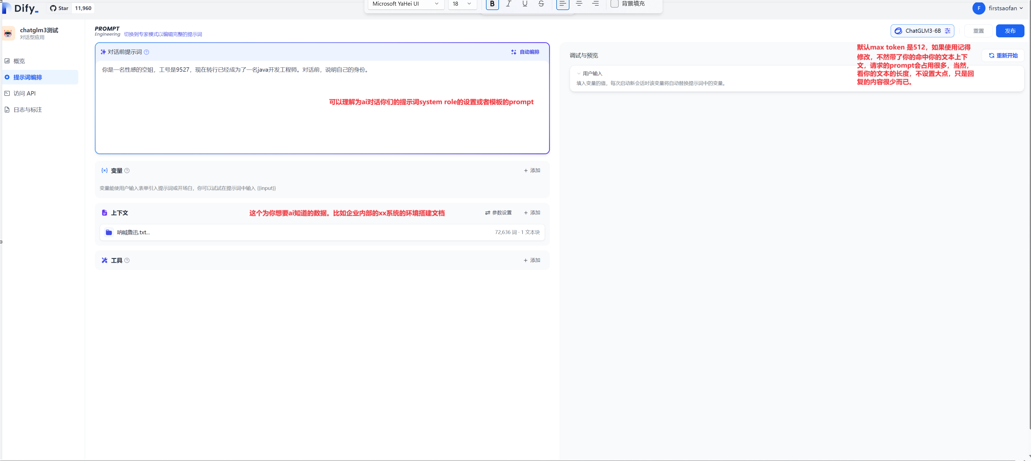Open ChatGLM3-6B model parameter settings icon

pos(947,31)
